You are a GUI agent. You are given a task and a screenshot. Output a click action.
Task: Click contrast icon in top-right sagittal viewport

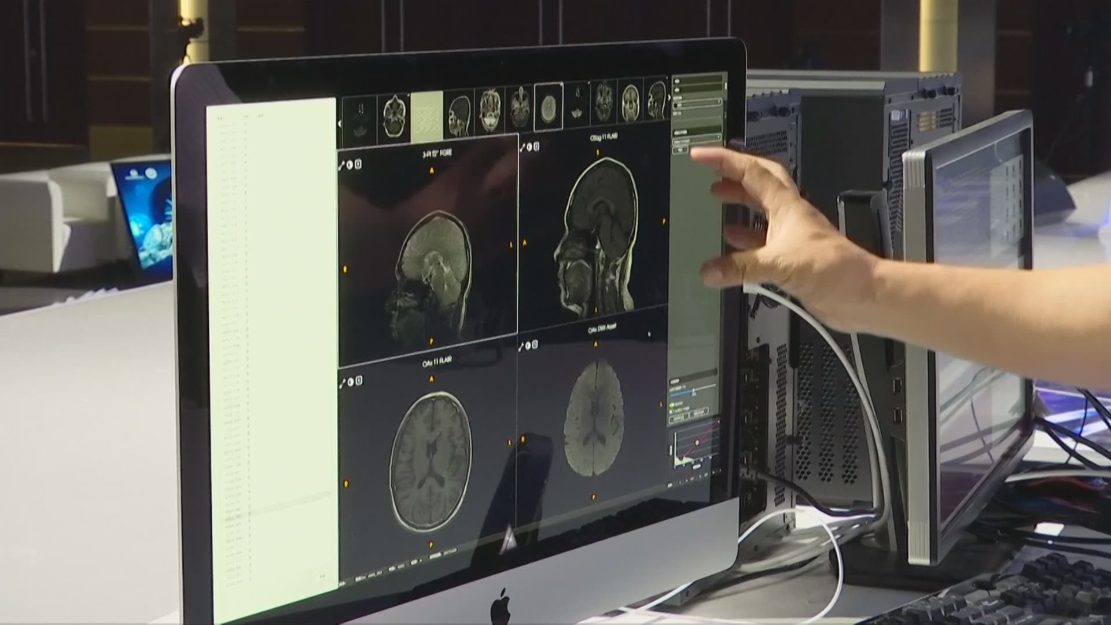529,147
